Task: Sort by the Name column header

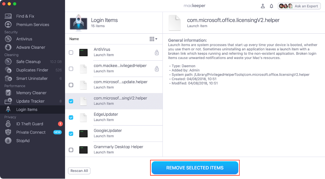Action: (x=74, y=39)
